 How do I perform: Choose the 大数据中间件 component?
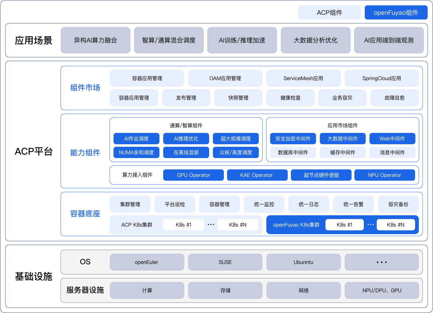342,139
